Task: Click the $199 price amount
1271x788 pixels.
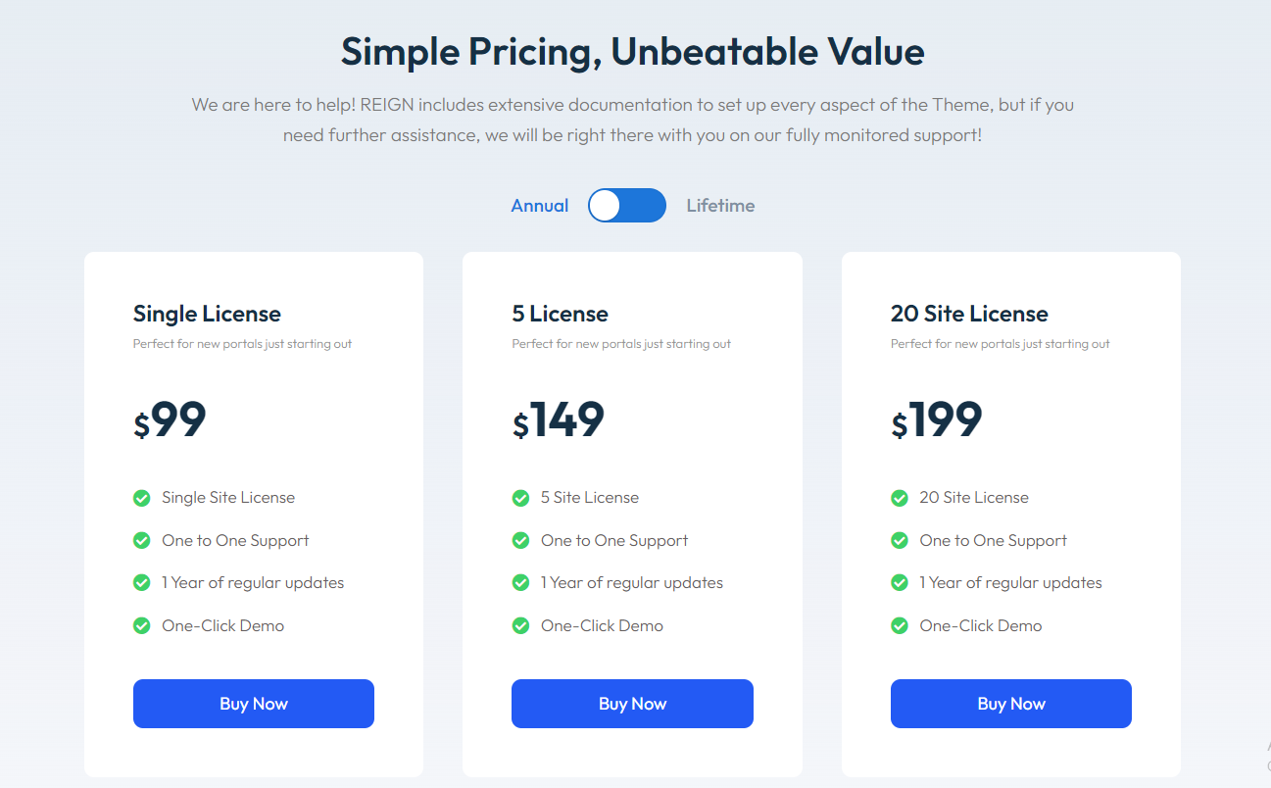Action: pos(937,420)
